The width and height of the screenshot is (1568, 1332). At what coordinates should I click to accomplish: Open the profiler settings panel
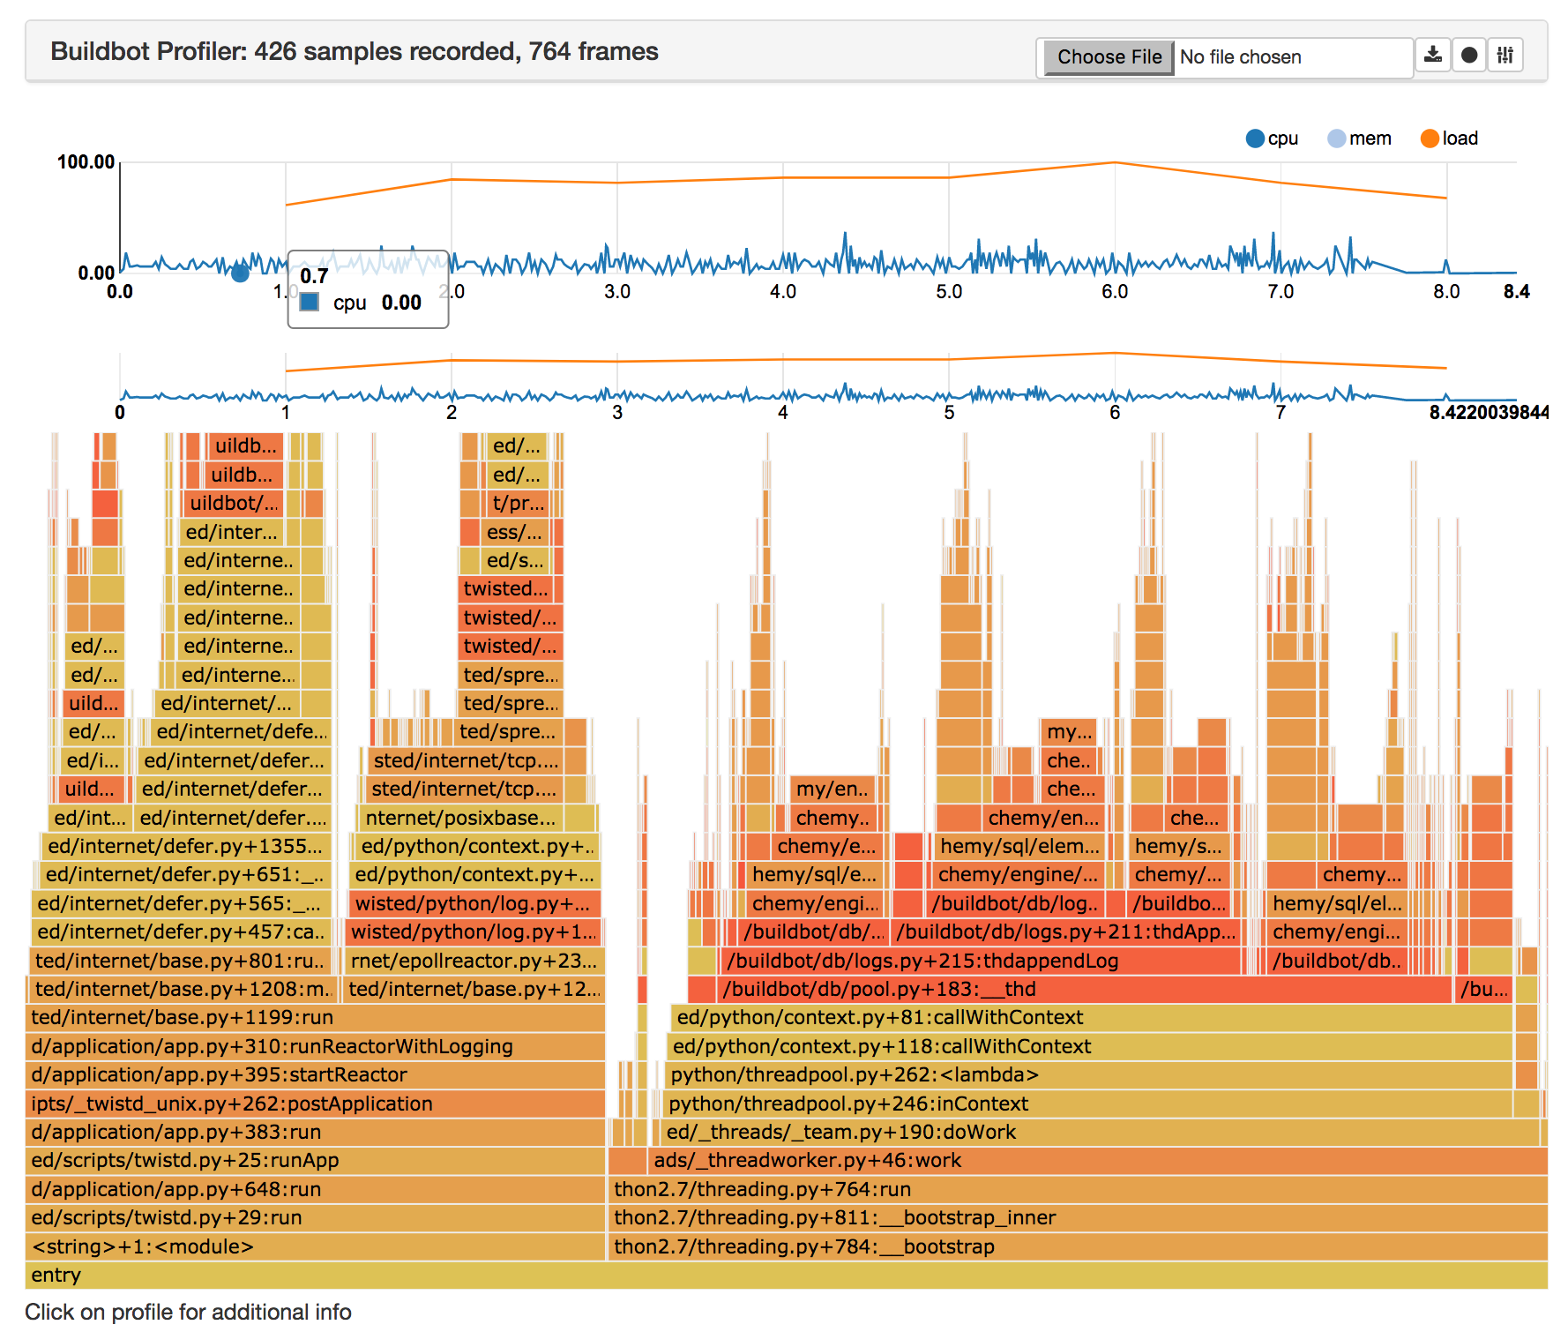[x=1505, y=54]
